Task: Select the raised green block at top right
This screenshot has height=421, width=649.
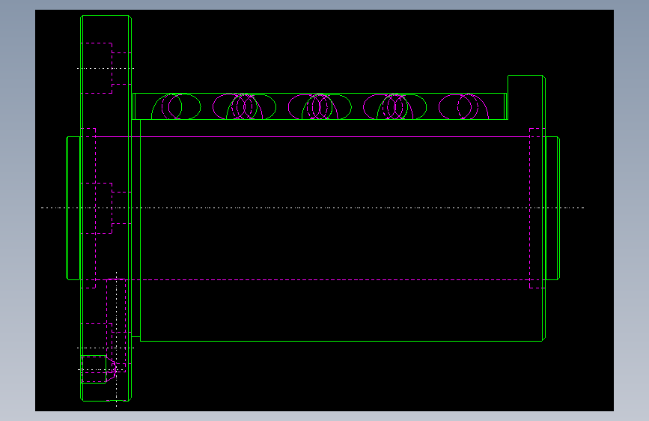Action: click(x=526, y=97)
